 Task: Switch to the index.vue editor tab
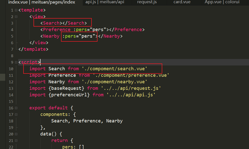point(41,2)
